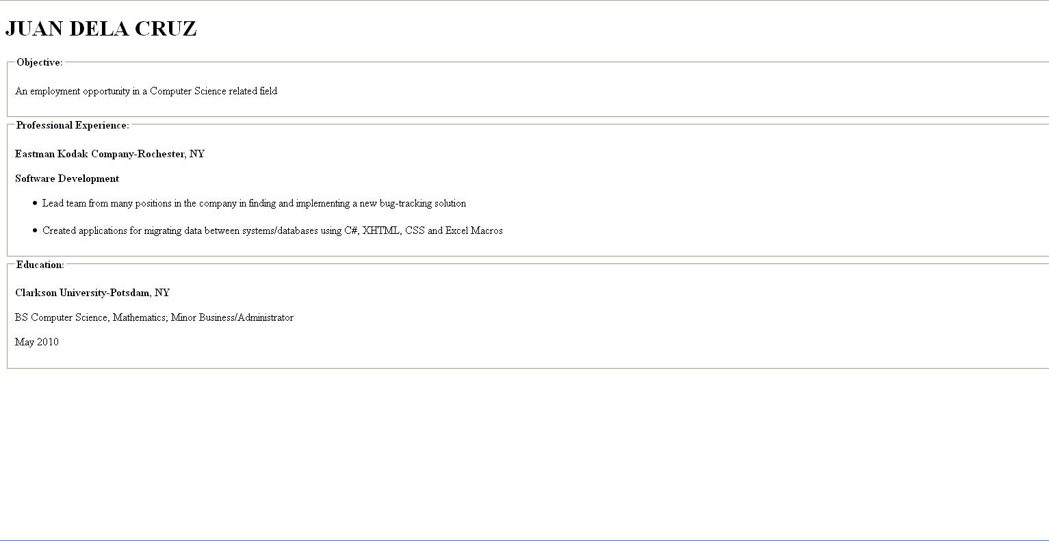
Task: Click the Professional Experience legend label
Action: [73, 125]
